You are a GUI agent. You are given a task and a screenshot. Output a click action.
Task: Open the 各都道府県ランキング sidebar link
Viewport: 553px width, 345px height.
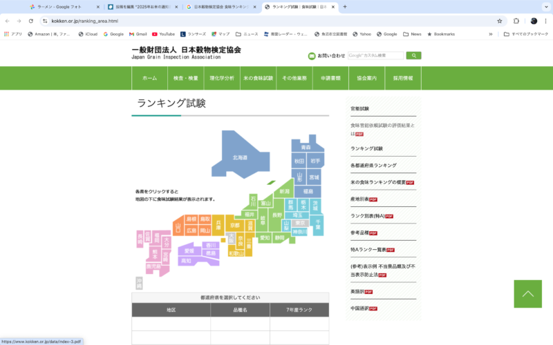tap(373, 166)
